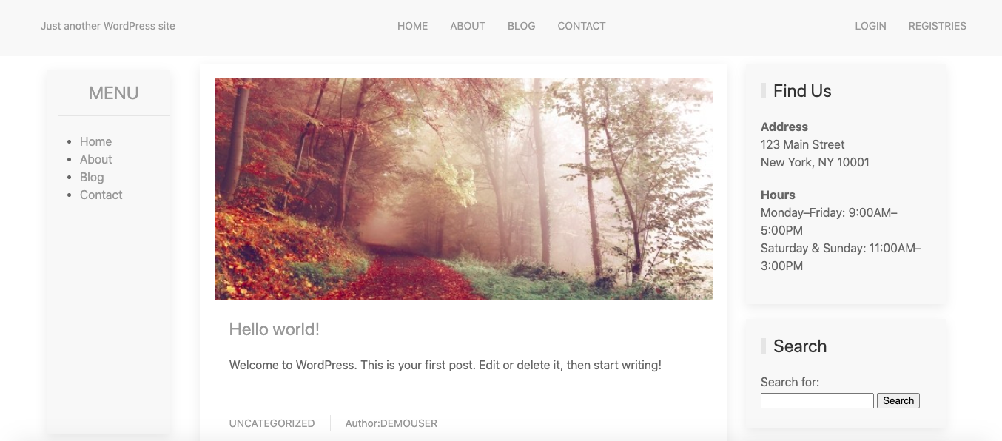Click the 'Find Us' widget heading
Screen dimensions: 1002x441
(802, 91)
